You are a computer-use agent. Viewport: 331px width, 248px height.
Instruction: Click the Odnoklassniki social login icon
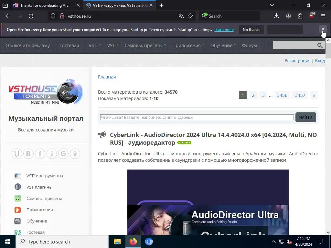click(x=75, y=153)
